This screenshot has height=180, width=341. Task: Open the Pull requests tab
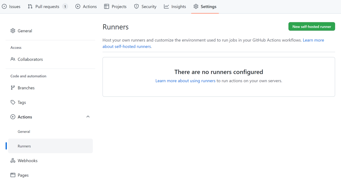[x=48, y=7]
